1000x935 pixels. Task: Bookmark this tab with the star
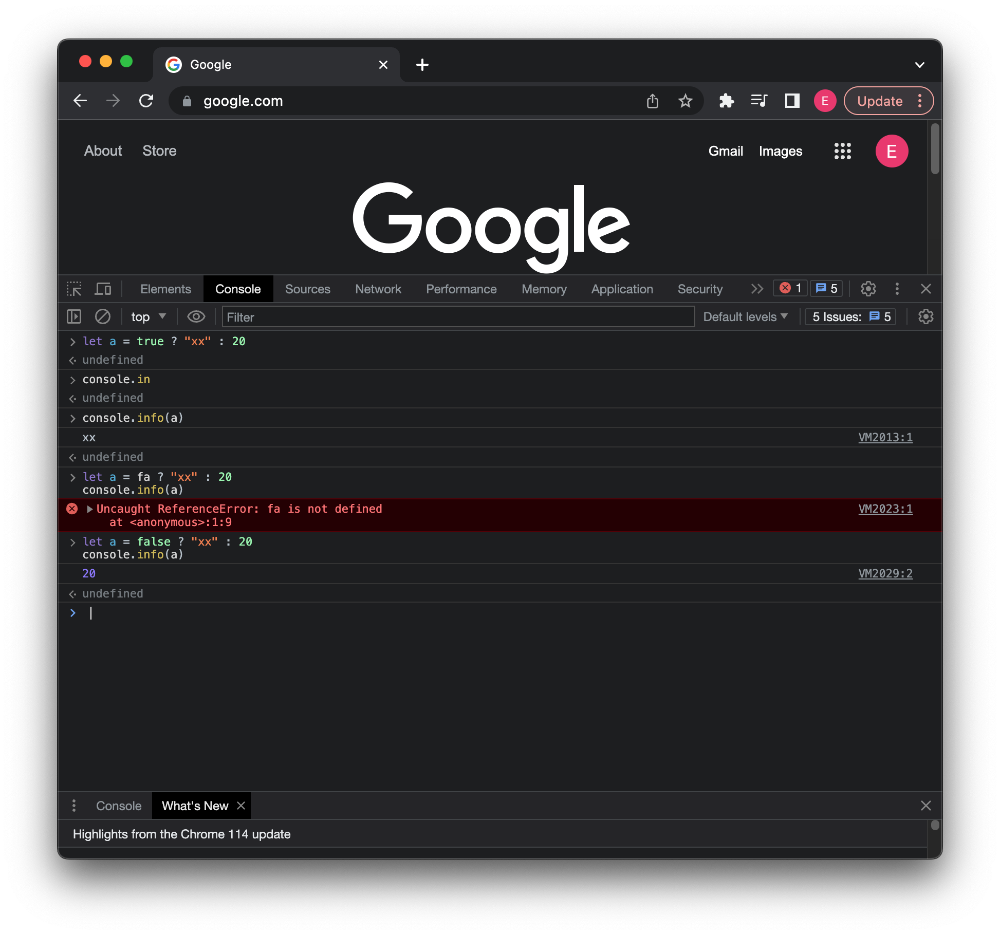pos(685,101)
